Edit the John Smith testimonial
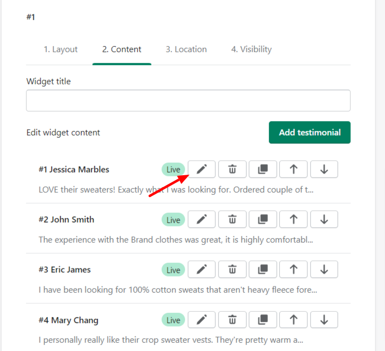The image size is (385, 351). click(x=201, y=219)
